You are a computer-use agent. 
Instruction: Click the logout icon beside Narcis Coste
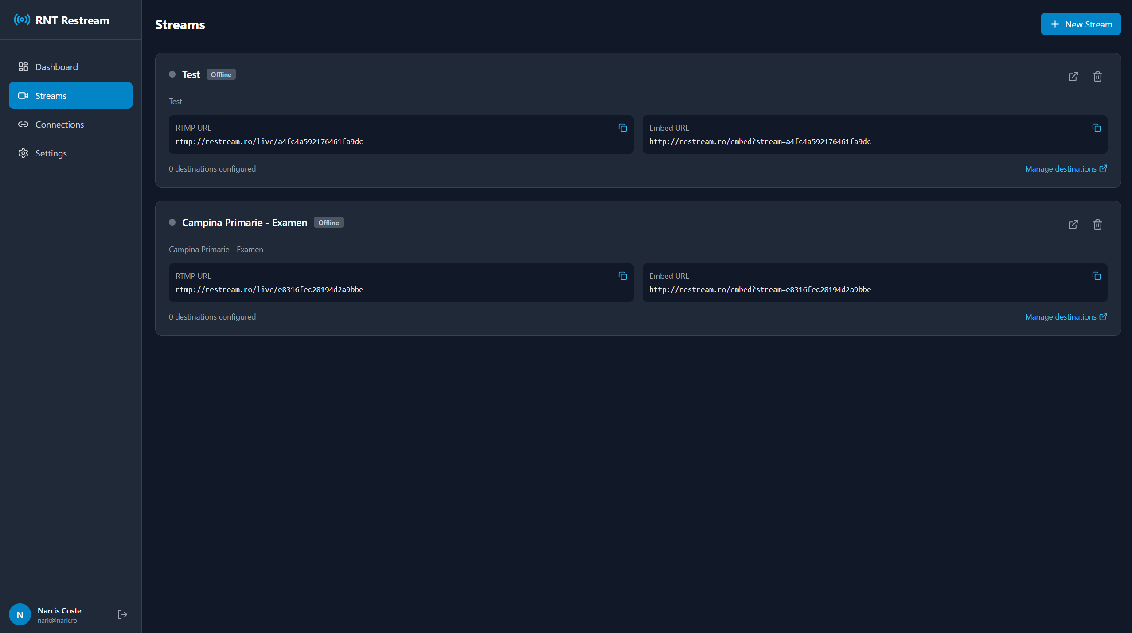coord(122,614)
